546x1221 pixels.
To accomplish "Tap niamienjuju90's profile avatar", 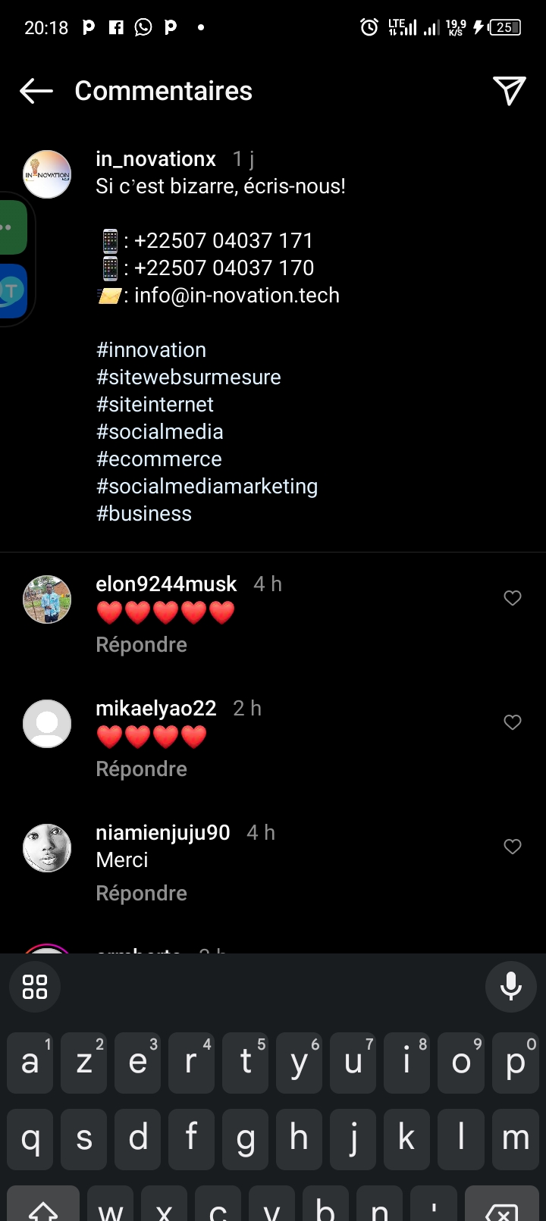I will coord(47,848).
